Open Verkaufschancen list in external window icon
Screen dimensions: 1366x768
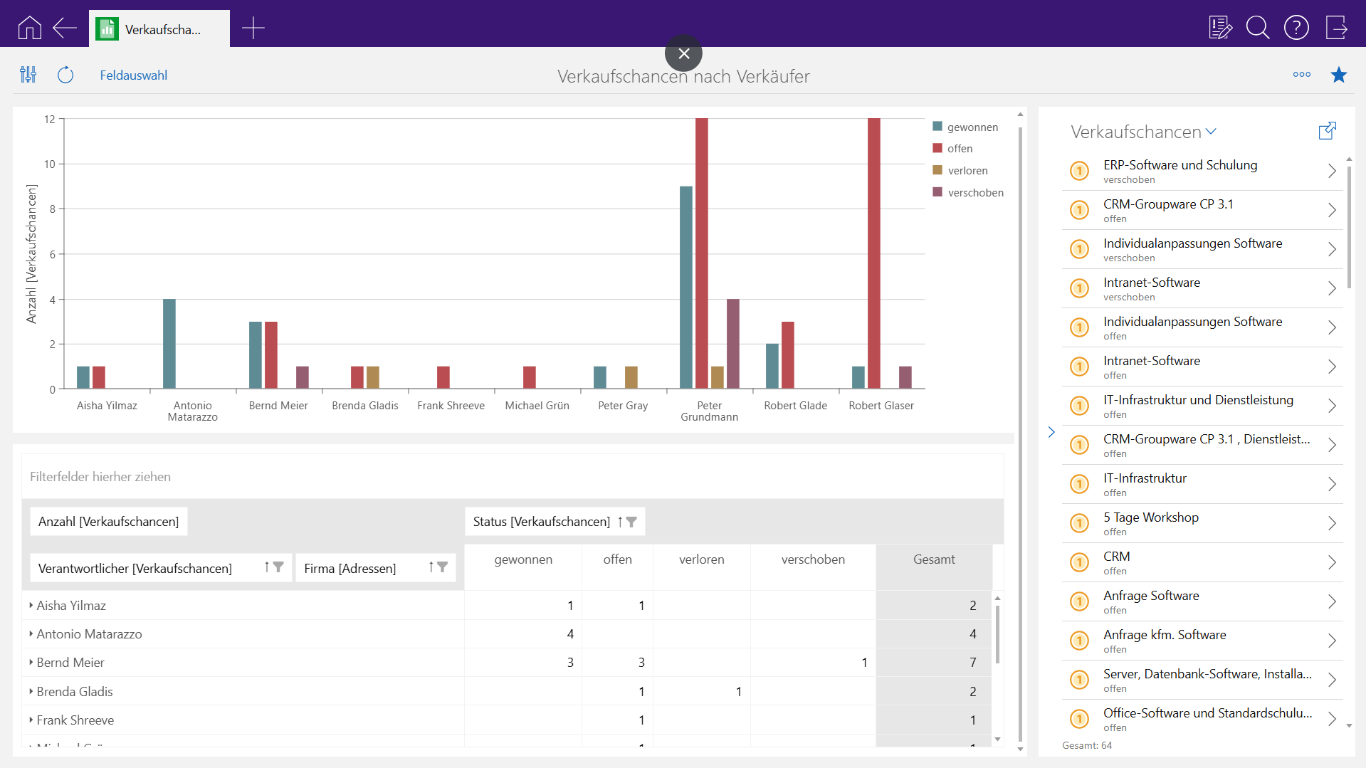(x=1328, y=131)
